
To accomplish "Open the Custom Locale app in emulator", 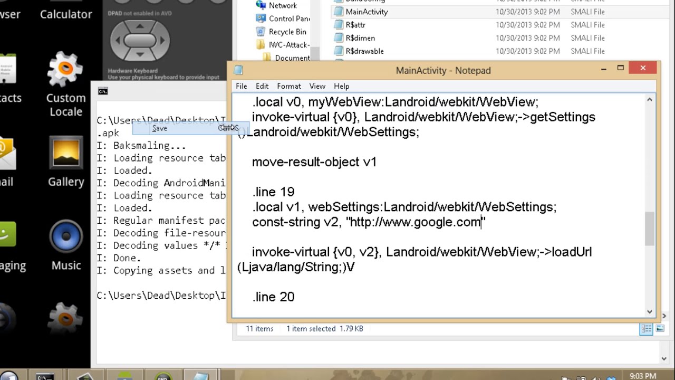I will pos(65,84).
